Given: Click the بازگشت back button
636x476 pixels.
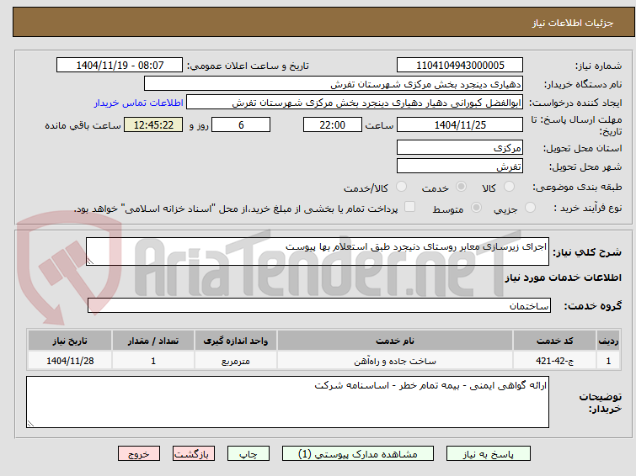Looking at the screenshot, I should click(x=194, y=454).
